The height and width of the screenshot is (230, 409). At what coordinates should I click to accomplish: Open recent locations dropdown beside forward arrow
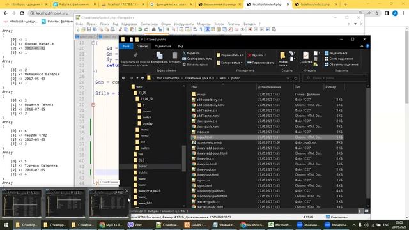click(137, 78)
